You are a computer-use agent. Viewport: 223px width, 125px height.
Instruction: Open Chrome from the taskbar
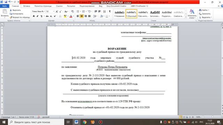tap(84, 122)
